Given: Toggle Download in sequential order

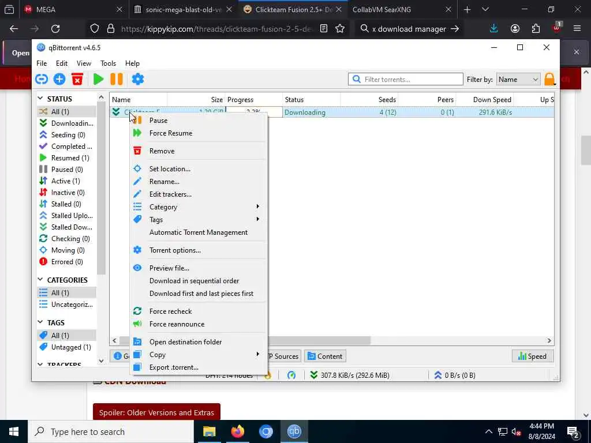Looking at the screenshot, I should (x=199, y=281).
